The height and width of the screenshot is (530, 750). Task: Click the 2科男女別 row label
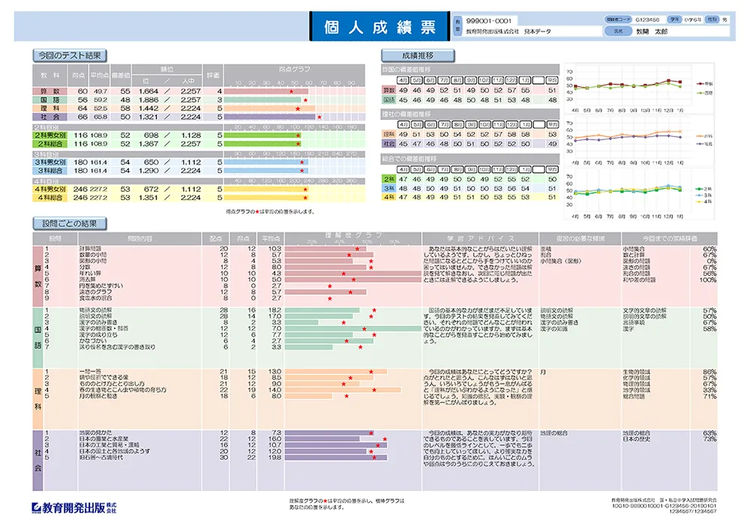[50, 135]
